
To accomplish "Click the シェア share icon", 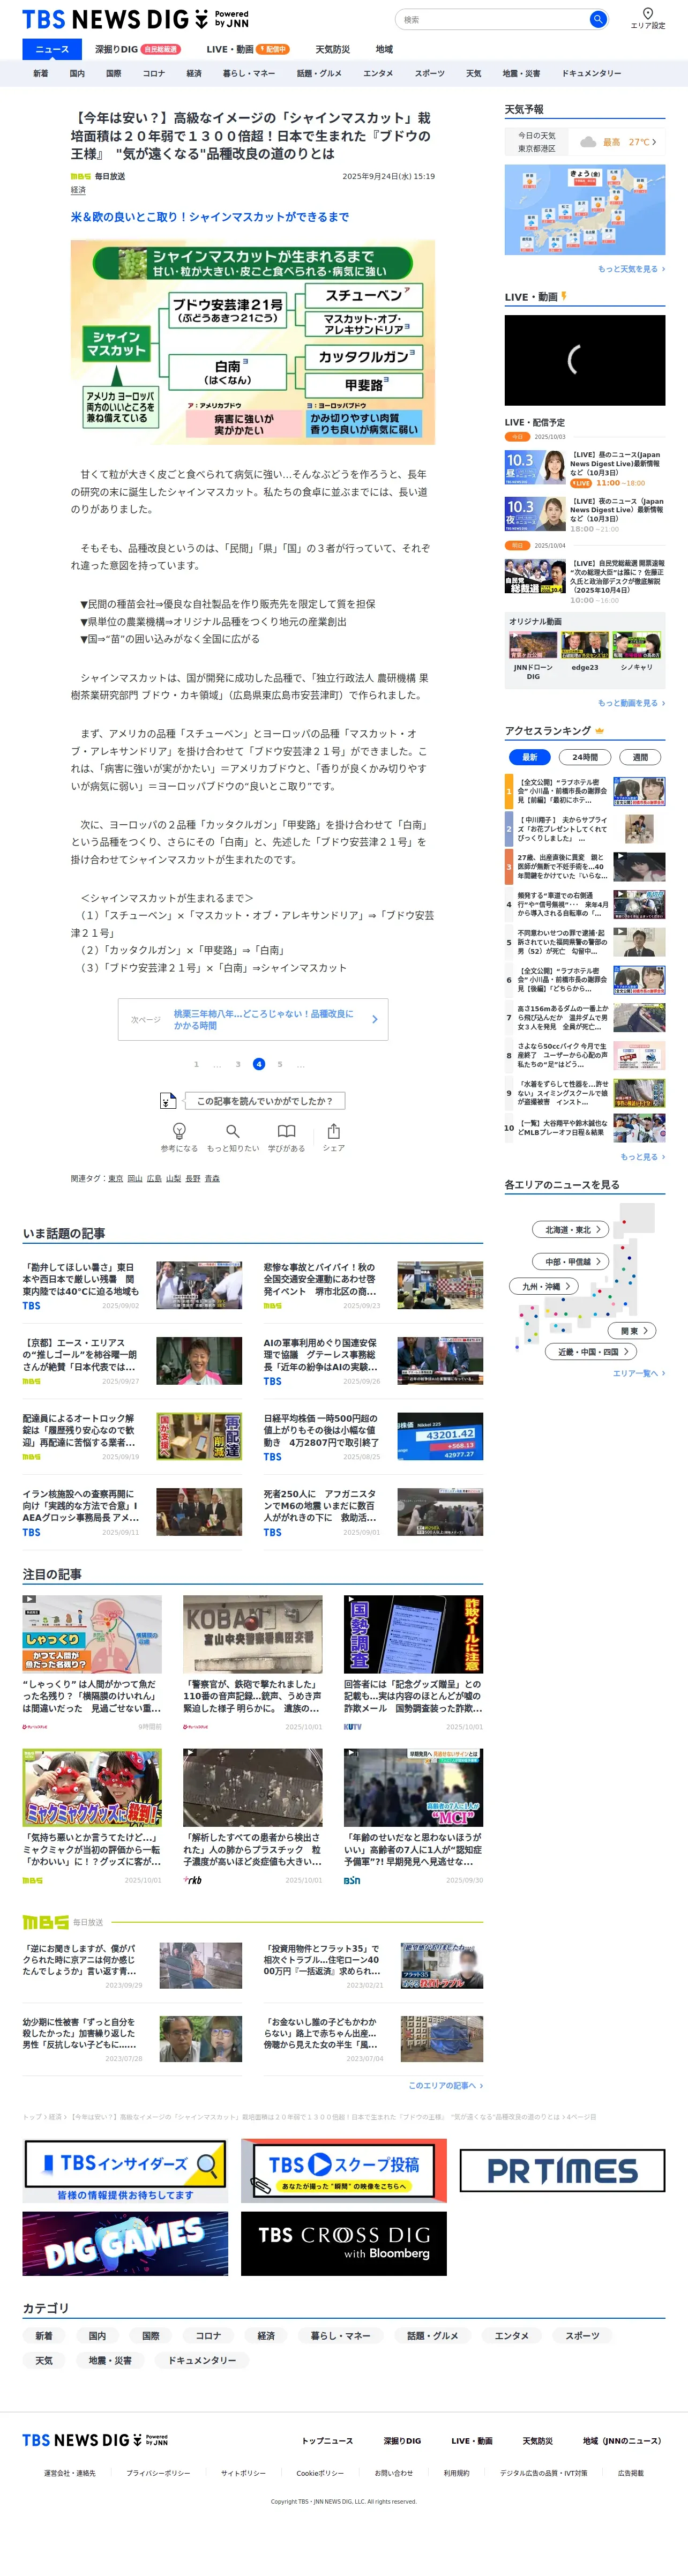I will [x=334, y=1131].
